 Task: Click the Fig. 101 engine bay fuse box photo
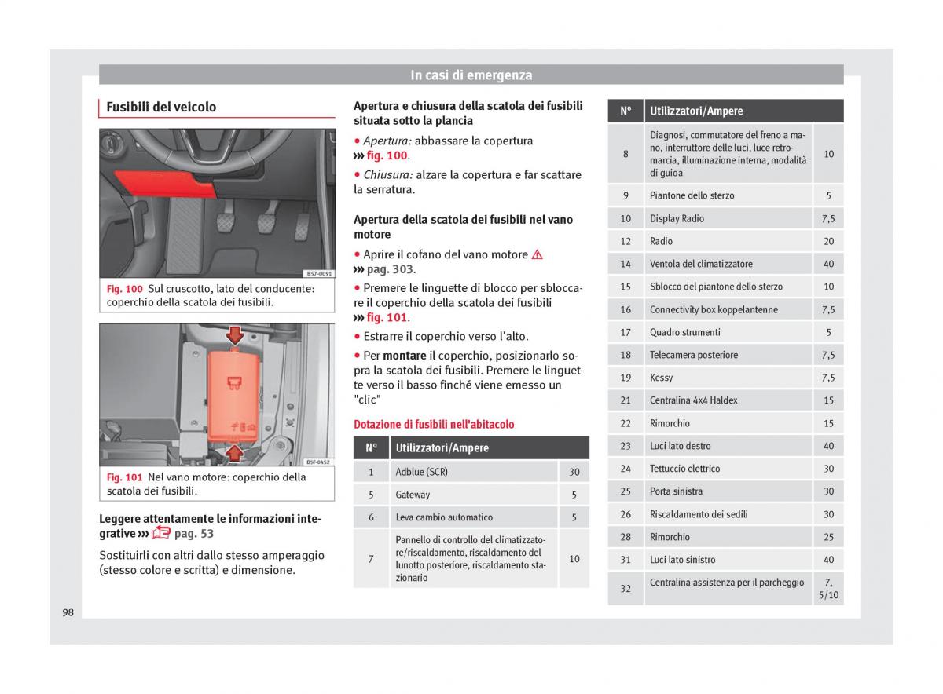coord(217,395)
